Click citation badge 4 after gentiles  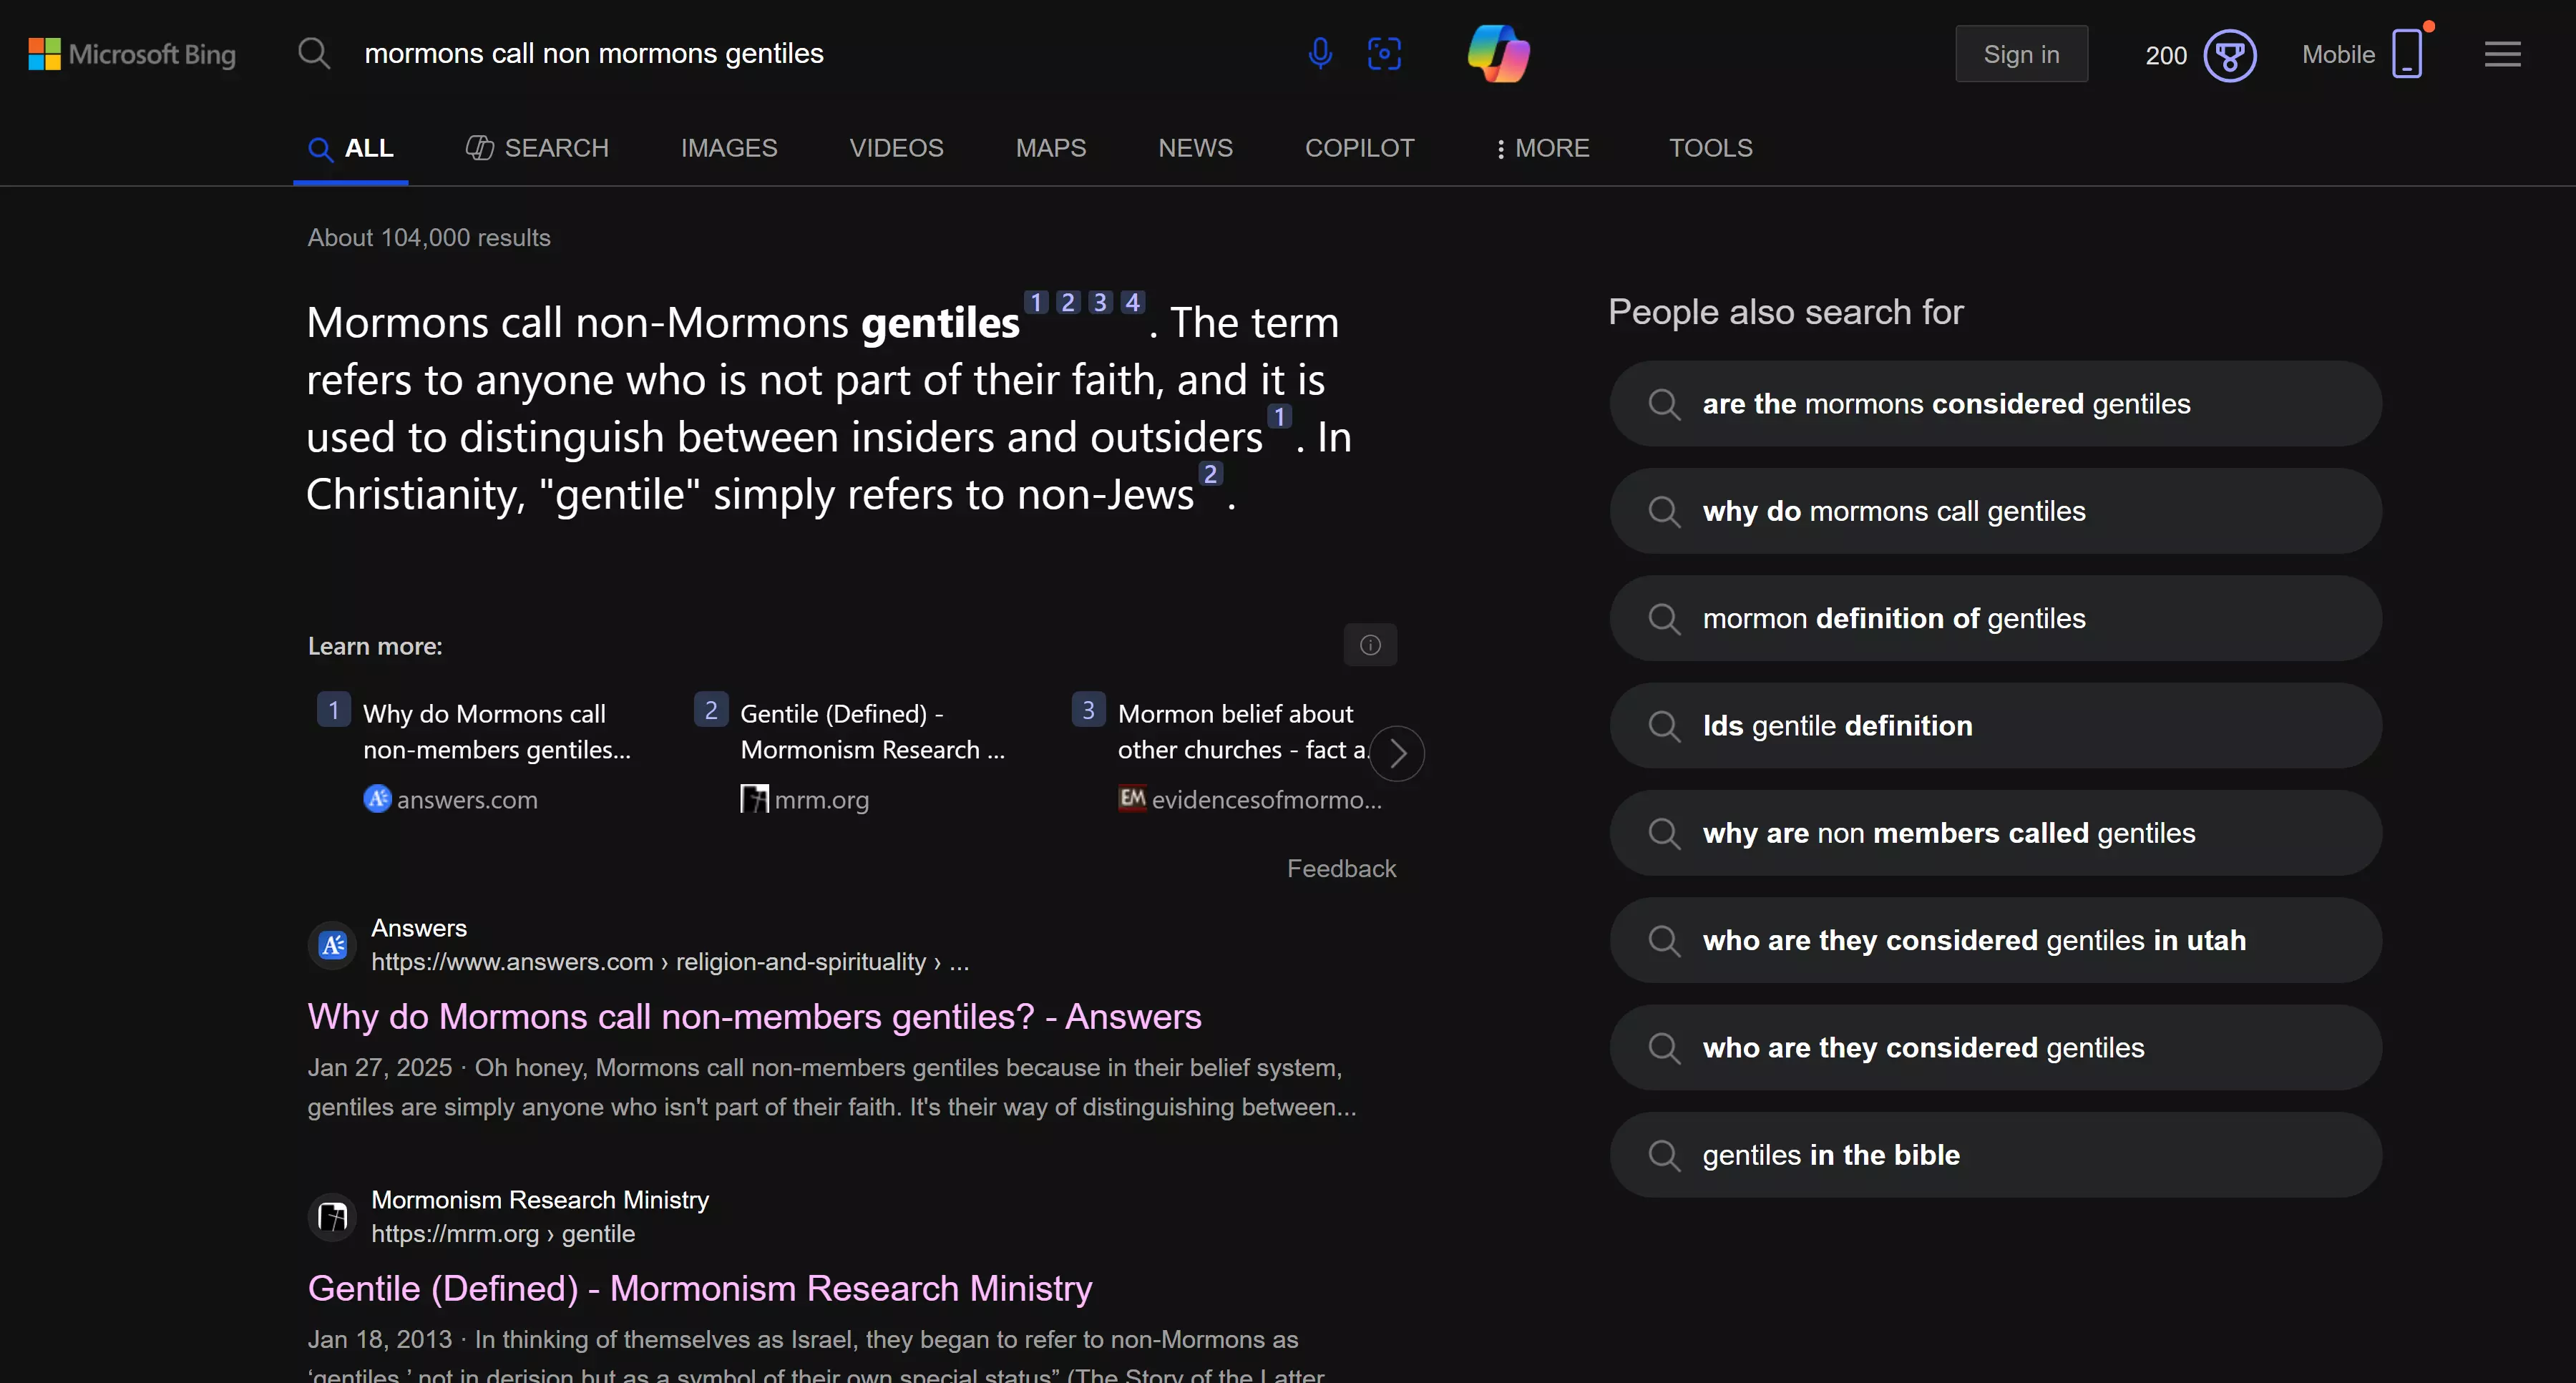click(1132, 302)
